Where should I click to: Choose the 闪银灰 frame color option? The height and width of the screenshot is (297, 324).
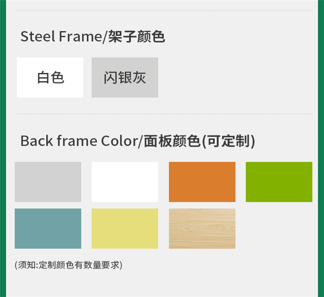125,78
